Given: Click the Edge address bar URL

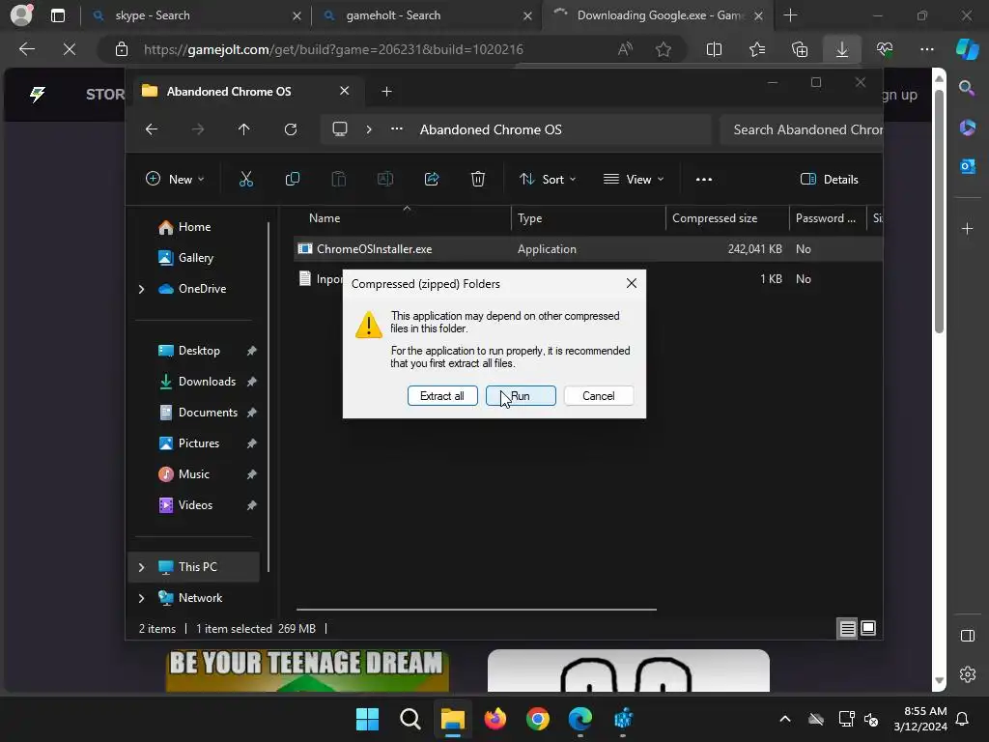Looking at the screenshot, I should pyautogui.click(x=333, y=49).
